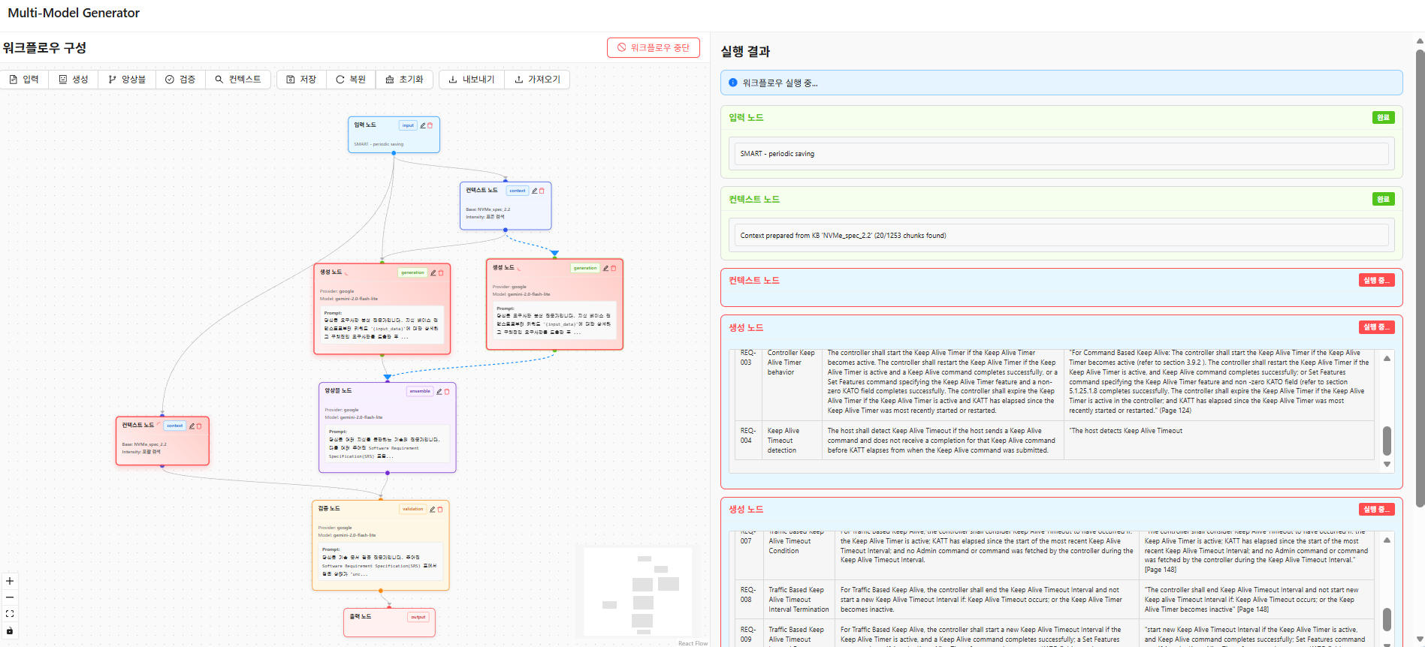The width and height of the screenshot is (1425, 647).
Task: Delete the 컨텍스트 노드 set to 표준 검색
Action: click(542, 191)
